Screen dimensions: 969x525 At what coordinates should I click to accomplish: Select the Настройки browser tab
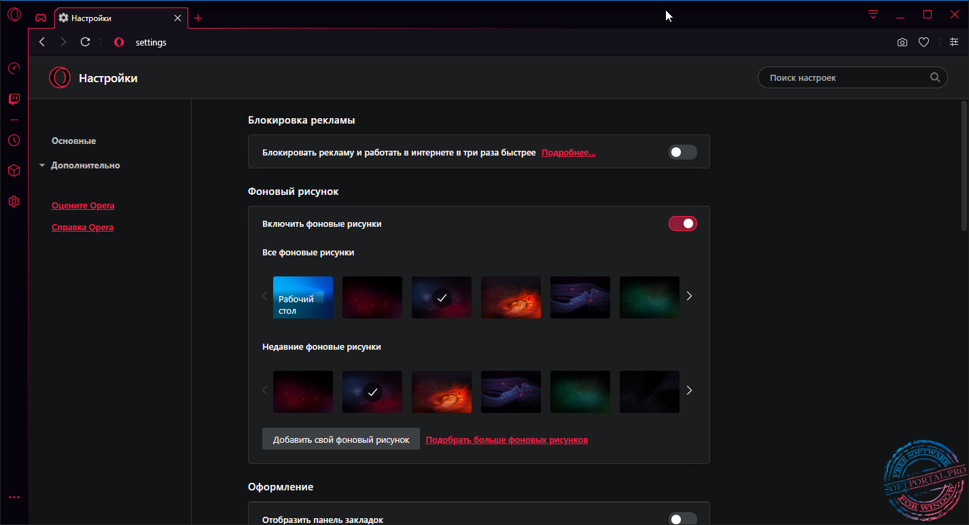[122, 18]
